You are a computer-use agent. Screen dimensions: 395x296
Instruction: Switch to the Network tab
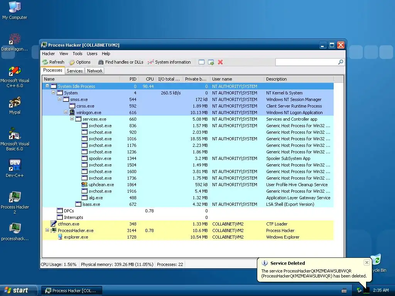(95, 71)
